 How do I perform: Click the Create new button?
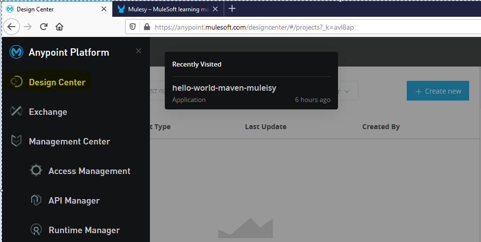click(438, 91)
